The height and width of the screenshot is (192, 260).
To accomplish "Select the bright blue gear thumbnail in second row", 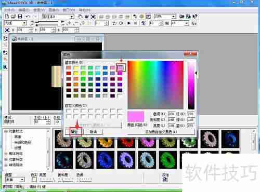I will (x=106, y=160).
